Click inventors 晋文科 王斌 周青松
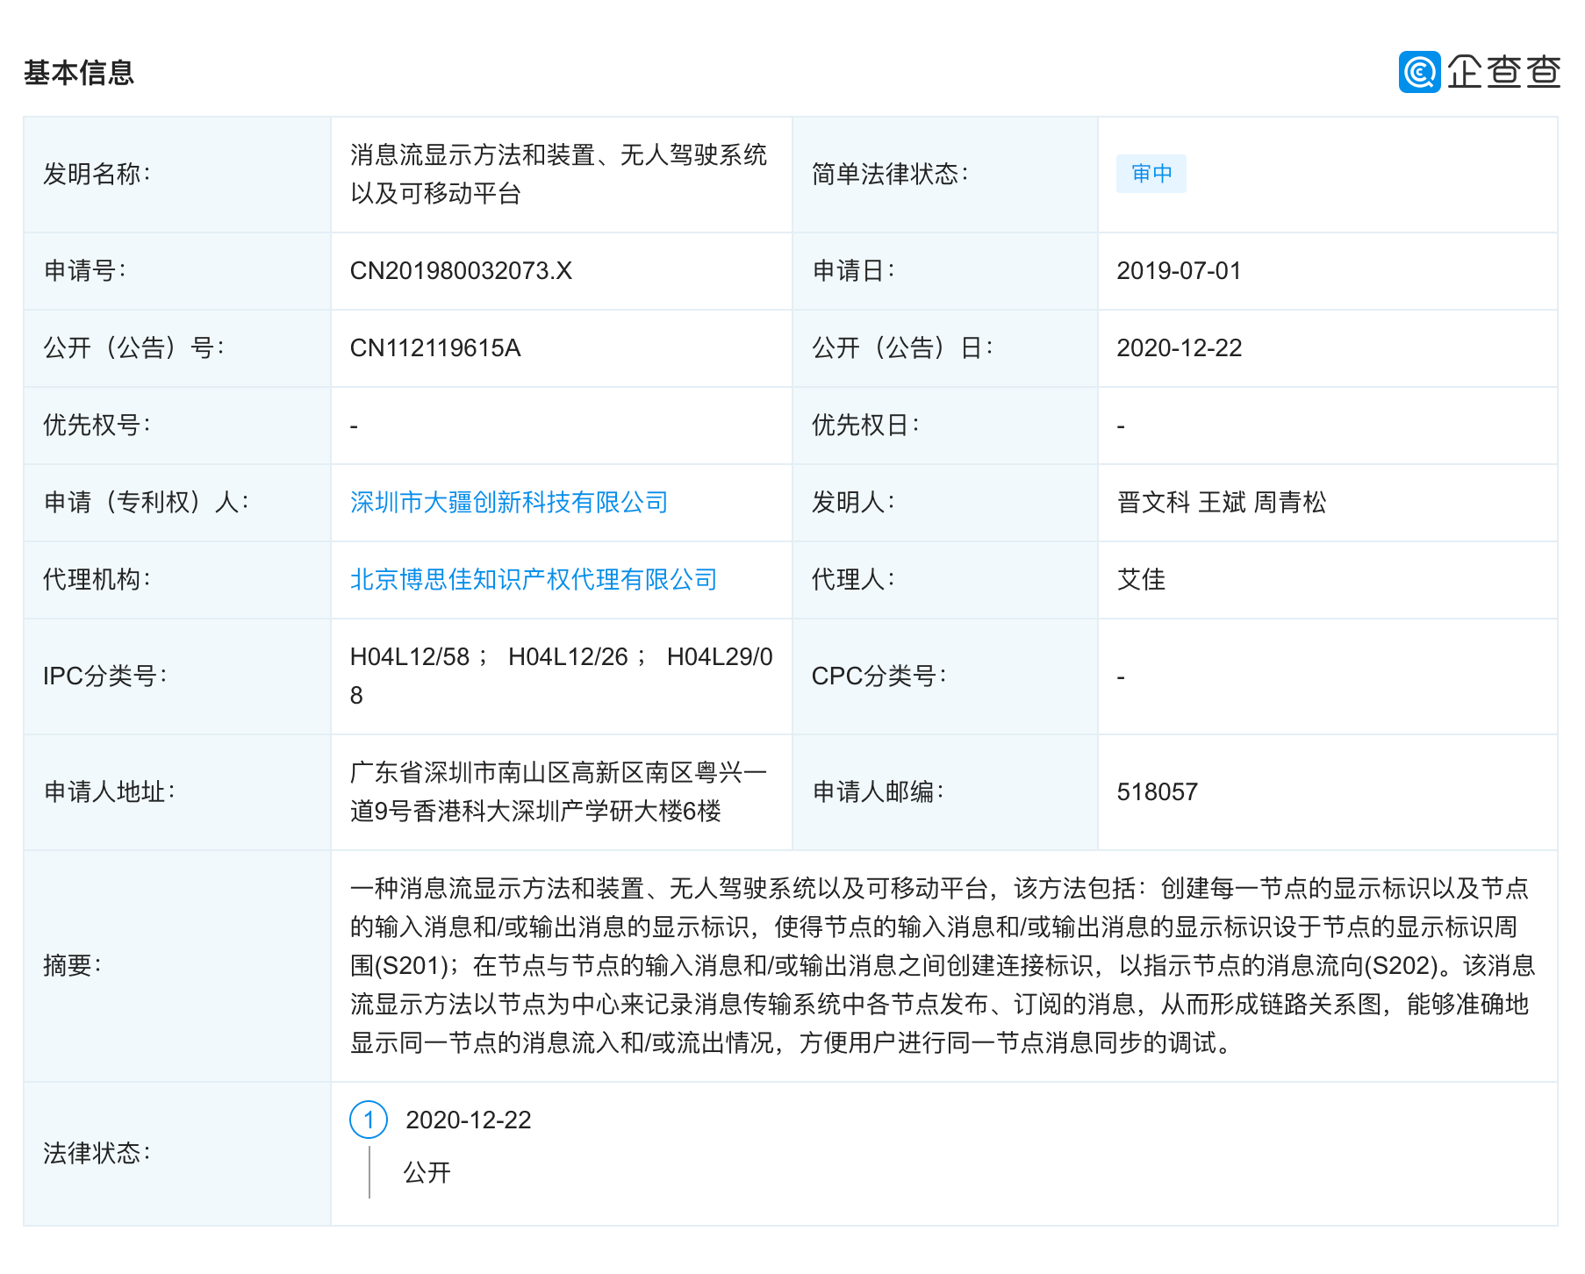 click(x=1221, y=503)
